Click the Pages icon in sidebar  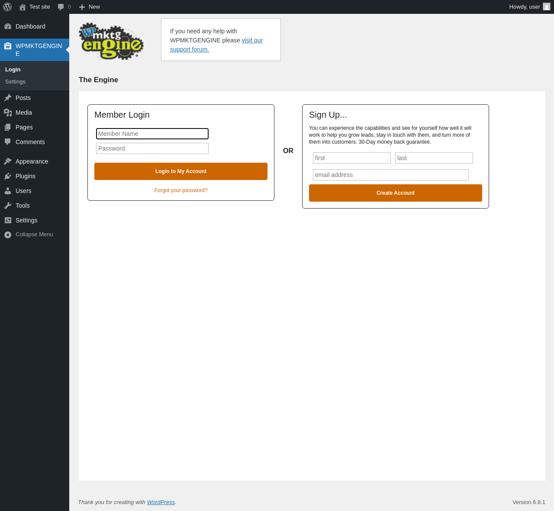8,127
